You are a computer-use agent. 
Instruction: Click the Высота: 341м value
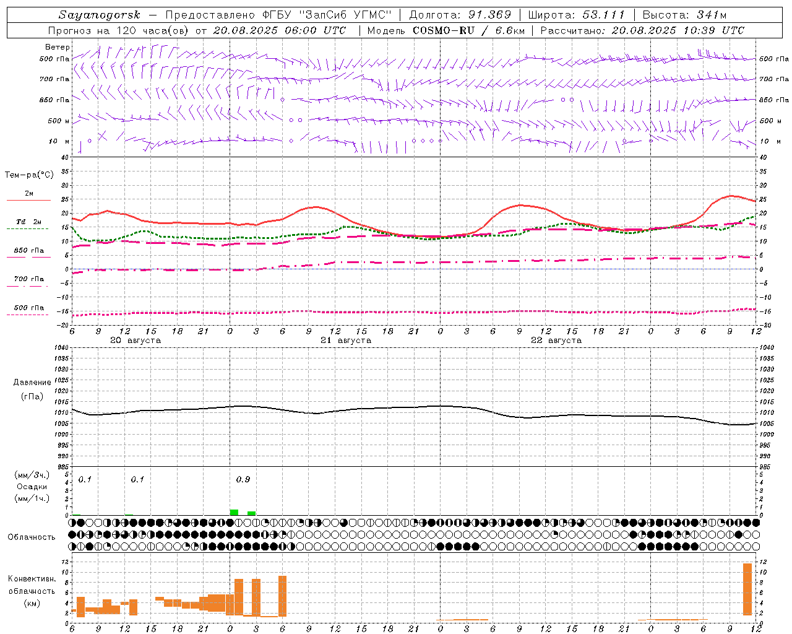[x=685, y=15]
